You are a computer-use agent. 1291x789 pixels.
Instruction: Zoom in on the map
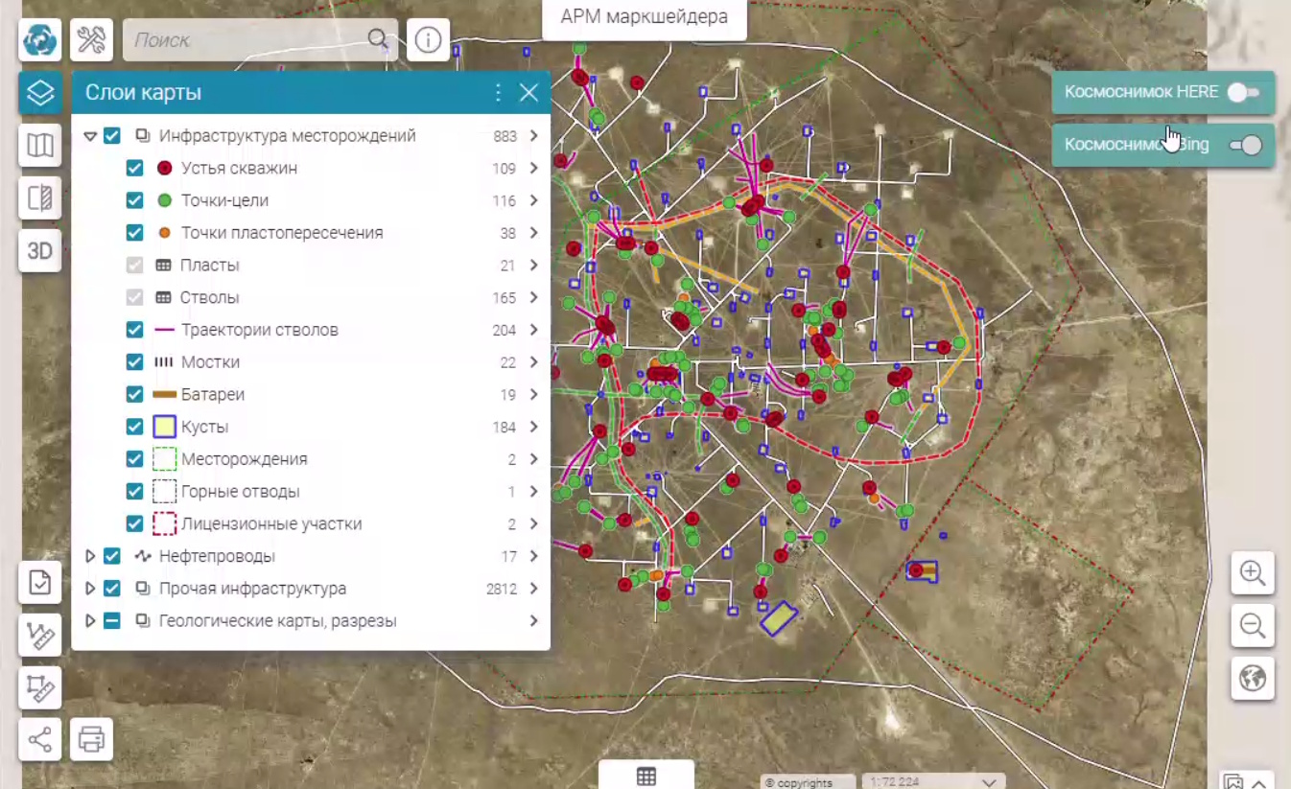point(1253,573)
